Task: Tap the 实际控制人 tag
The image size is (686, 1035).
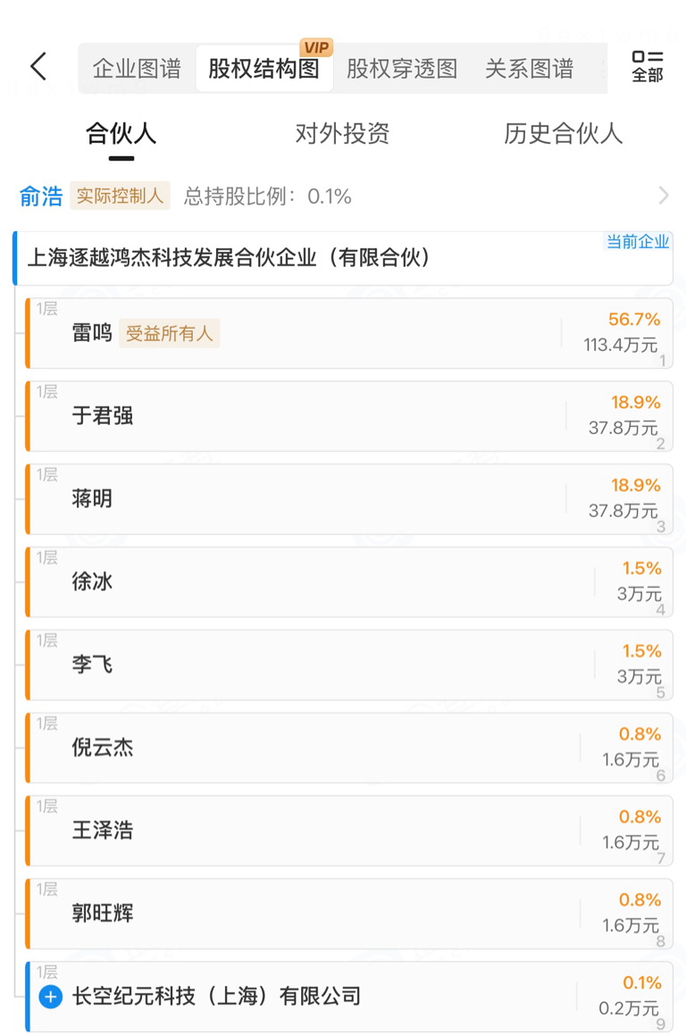Action: (x=120, y=196)
